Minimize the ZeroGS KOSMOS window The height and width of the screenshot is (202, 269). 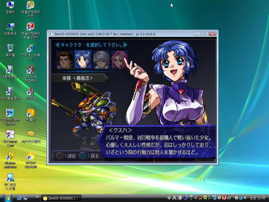(197, 34)
